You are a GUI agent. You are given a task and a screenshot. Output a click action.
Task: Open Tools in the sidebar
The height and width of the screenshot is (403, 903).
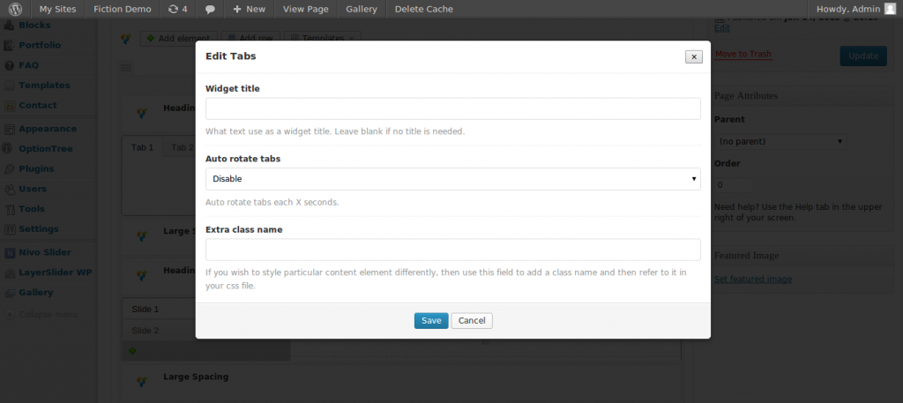coord(32,209)
